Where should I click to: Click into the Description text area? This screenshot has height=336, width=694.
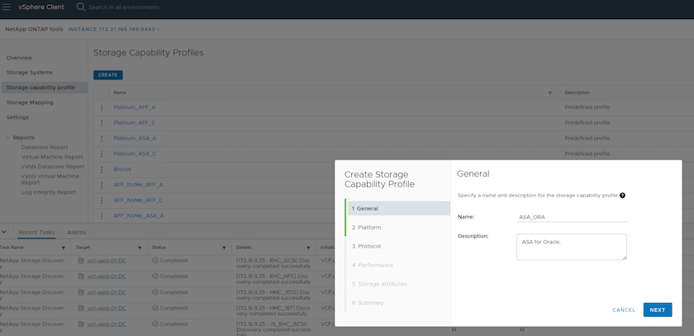pos(571,246)
